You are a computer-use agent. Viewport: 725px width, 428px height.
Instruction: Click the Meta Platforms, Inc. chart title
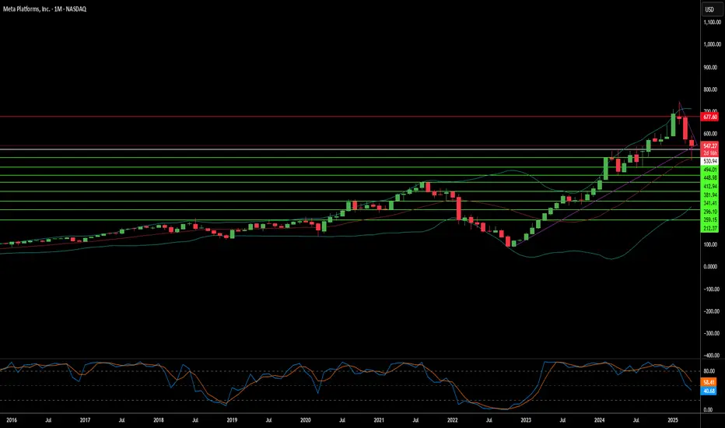tap(44, 9)
